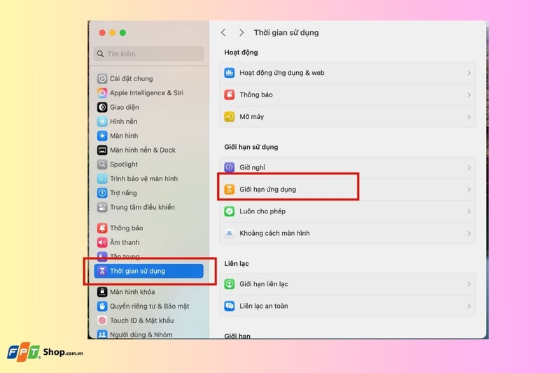Open Người dùng & Nhóm sidebar item
The width and height of the screenshot is (560, 373).
pos(148,335)
